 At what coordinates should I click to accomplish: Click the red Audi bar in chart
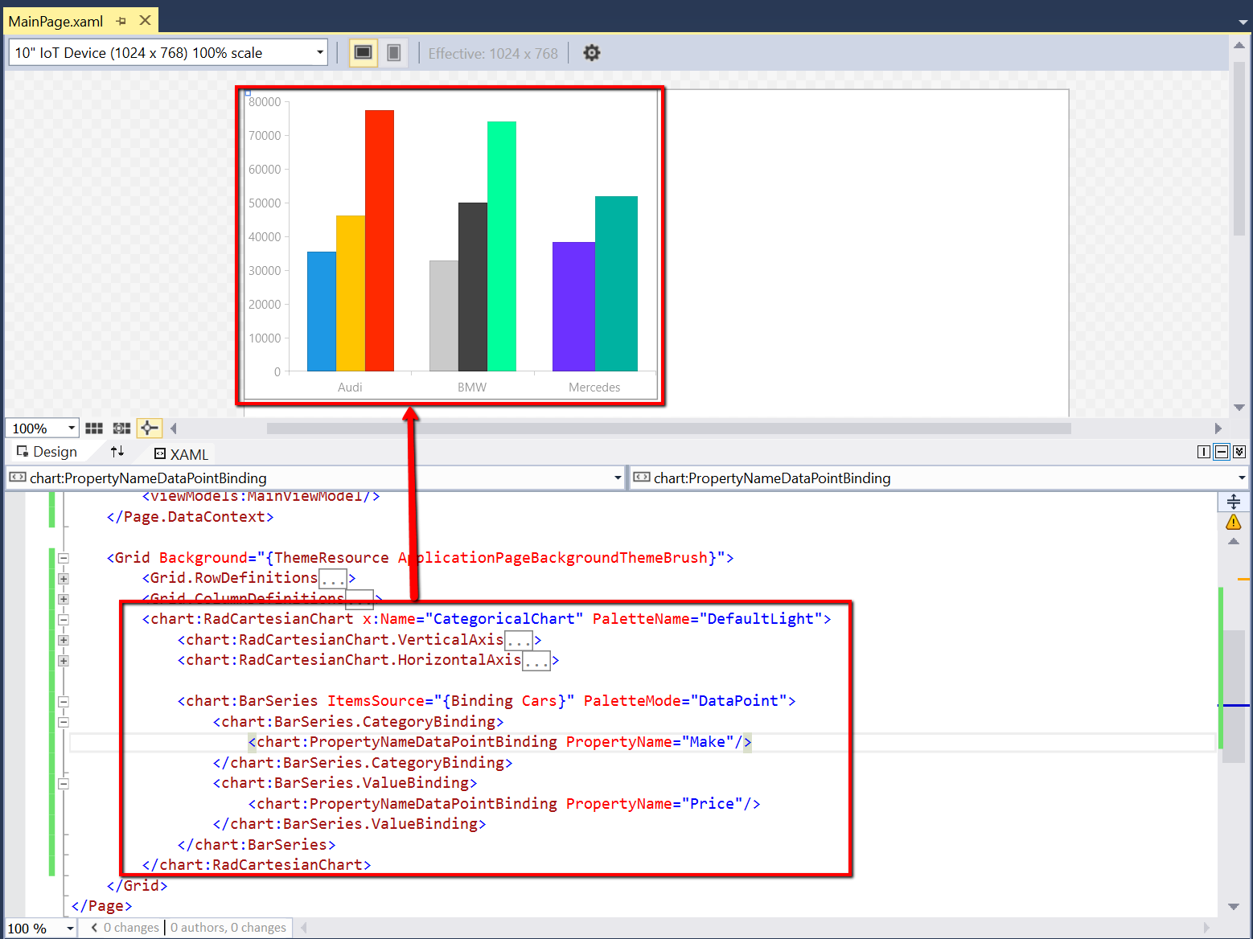[x=379, y=241]
